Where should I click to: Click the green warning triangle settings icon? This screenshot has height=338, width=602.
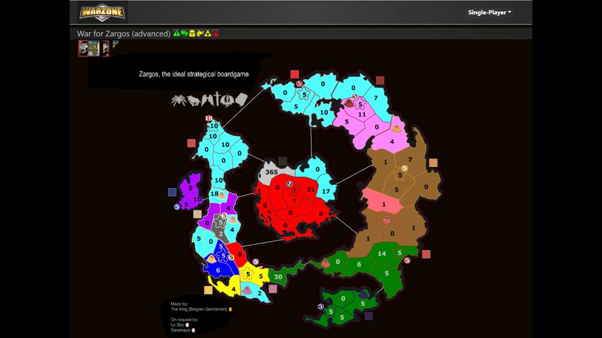coord(176,33)
